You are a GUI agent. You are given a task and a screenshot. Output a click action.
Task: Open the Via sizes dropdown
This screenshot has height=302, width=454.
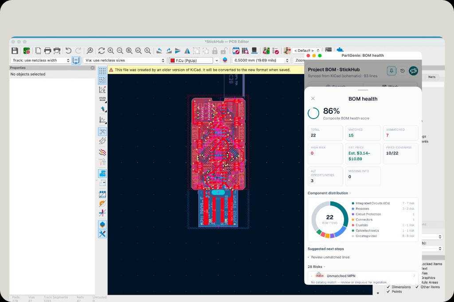[x=125, y=60]
